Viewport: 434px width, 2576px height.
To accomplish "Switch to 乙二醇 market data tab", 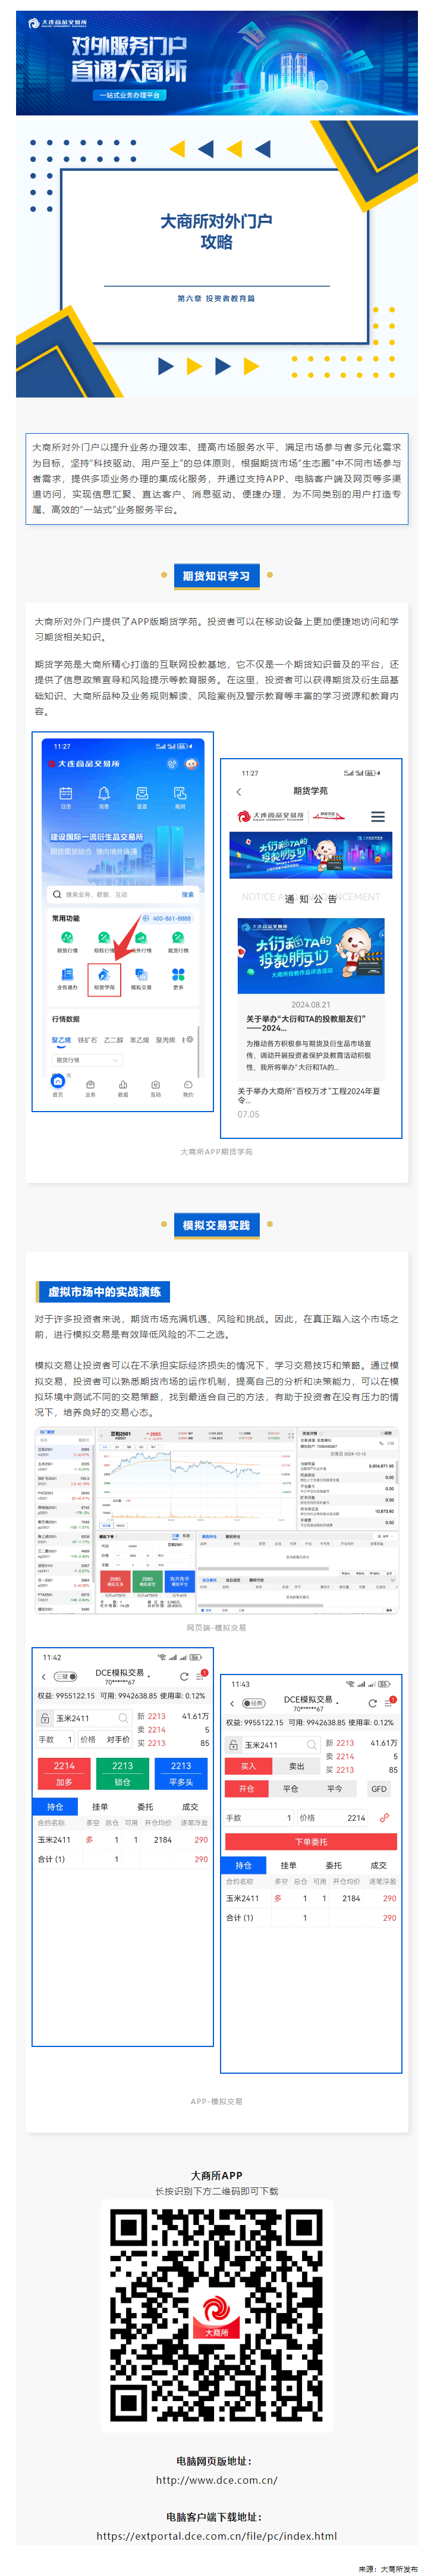I will [114, 1040].
